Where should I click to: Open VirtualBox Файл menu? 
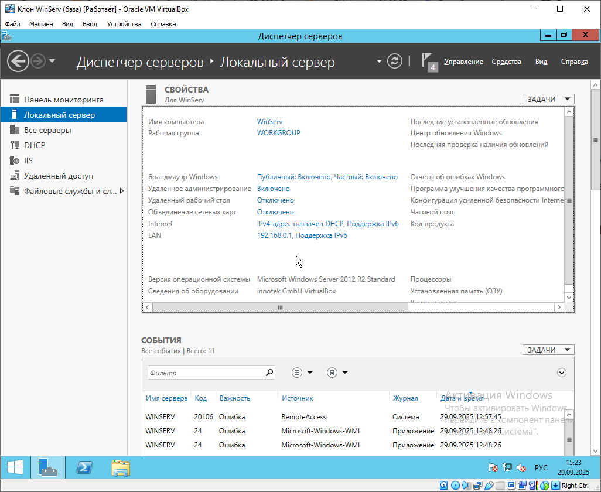[13, 24]
